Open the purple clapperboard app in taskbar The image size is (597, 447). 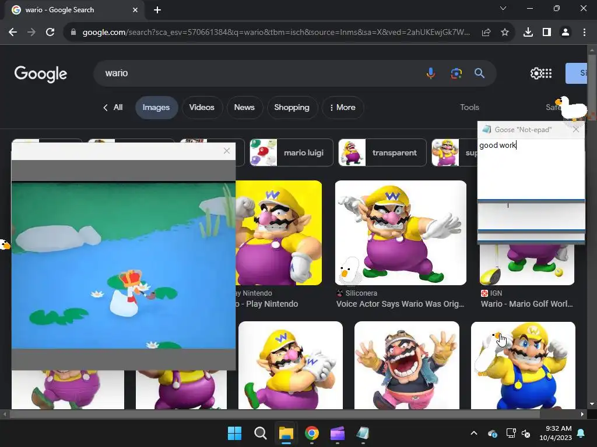coord(338,433)
